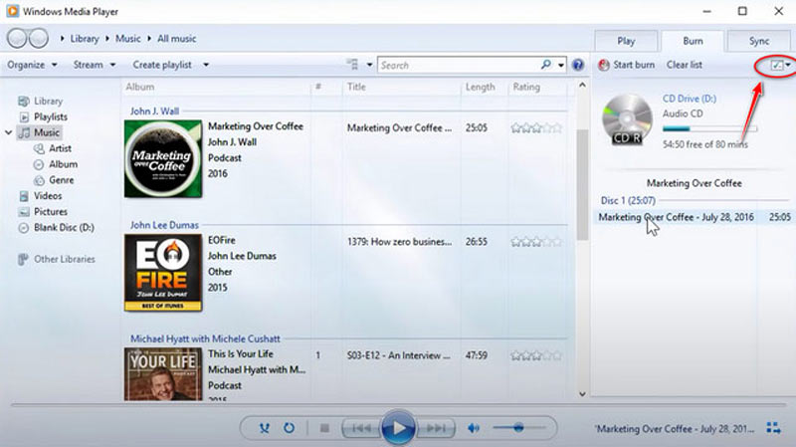Click scrollbar down arrow in library list
Viewport: 796px width, 447px height.
coord(582,394)
